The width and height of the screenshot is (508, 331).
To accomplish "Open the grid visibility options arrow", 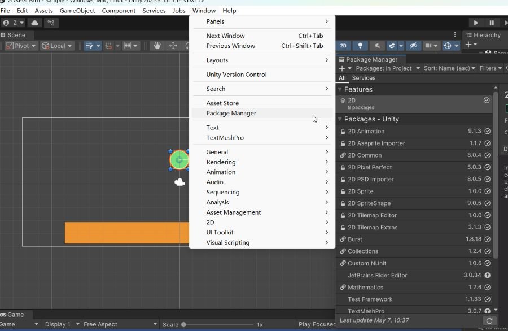I will tap(98, 46).
